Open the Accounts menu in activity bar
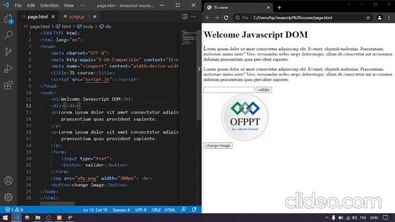 [8, 181]
